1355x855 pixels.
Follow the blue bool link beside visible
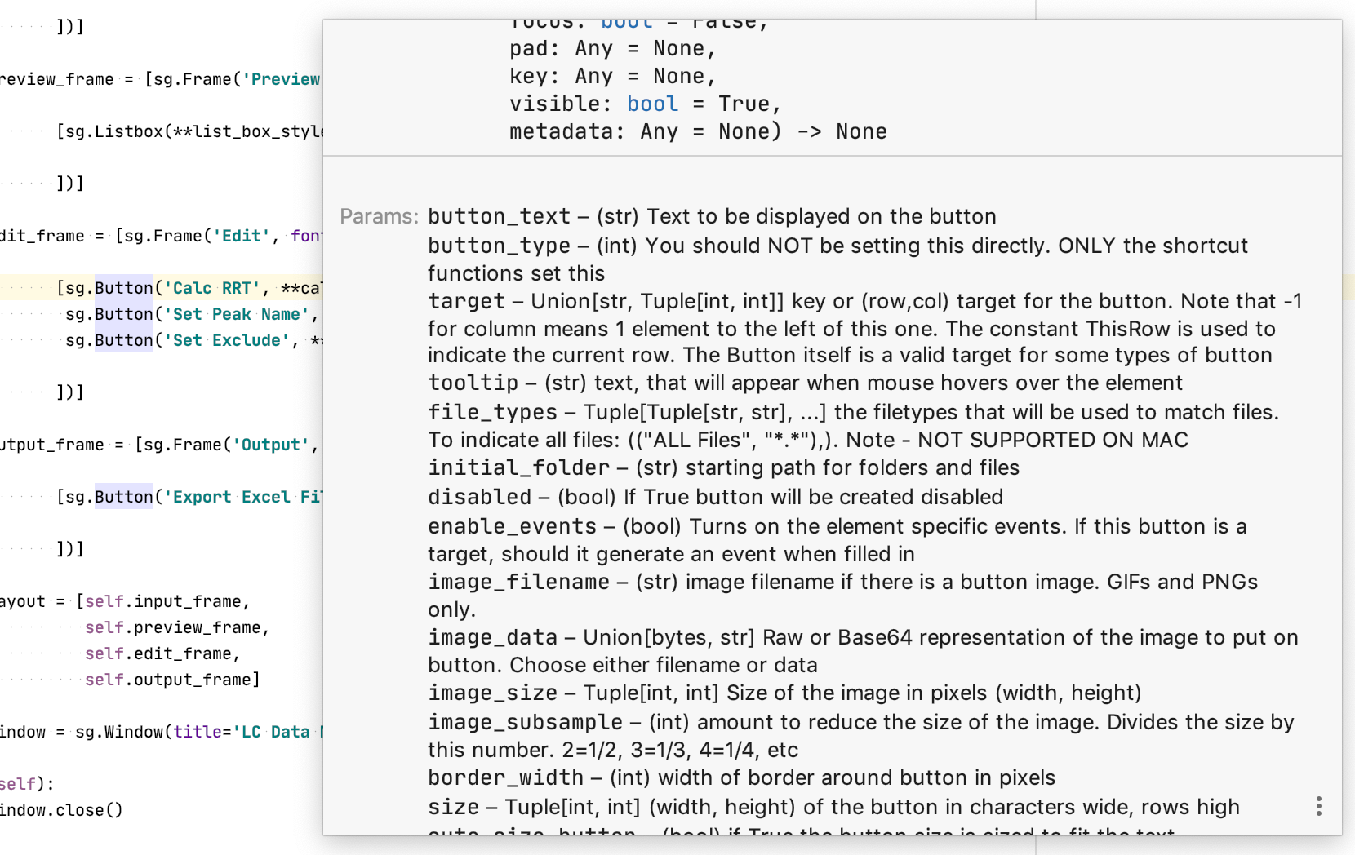(652, 104)
